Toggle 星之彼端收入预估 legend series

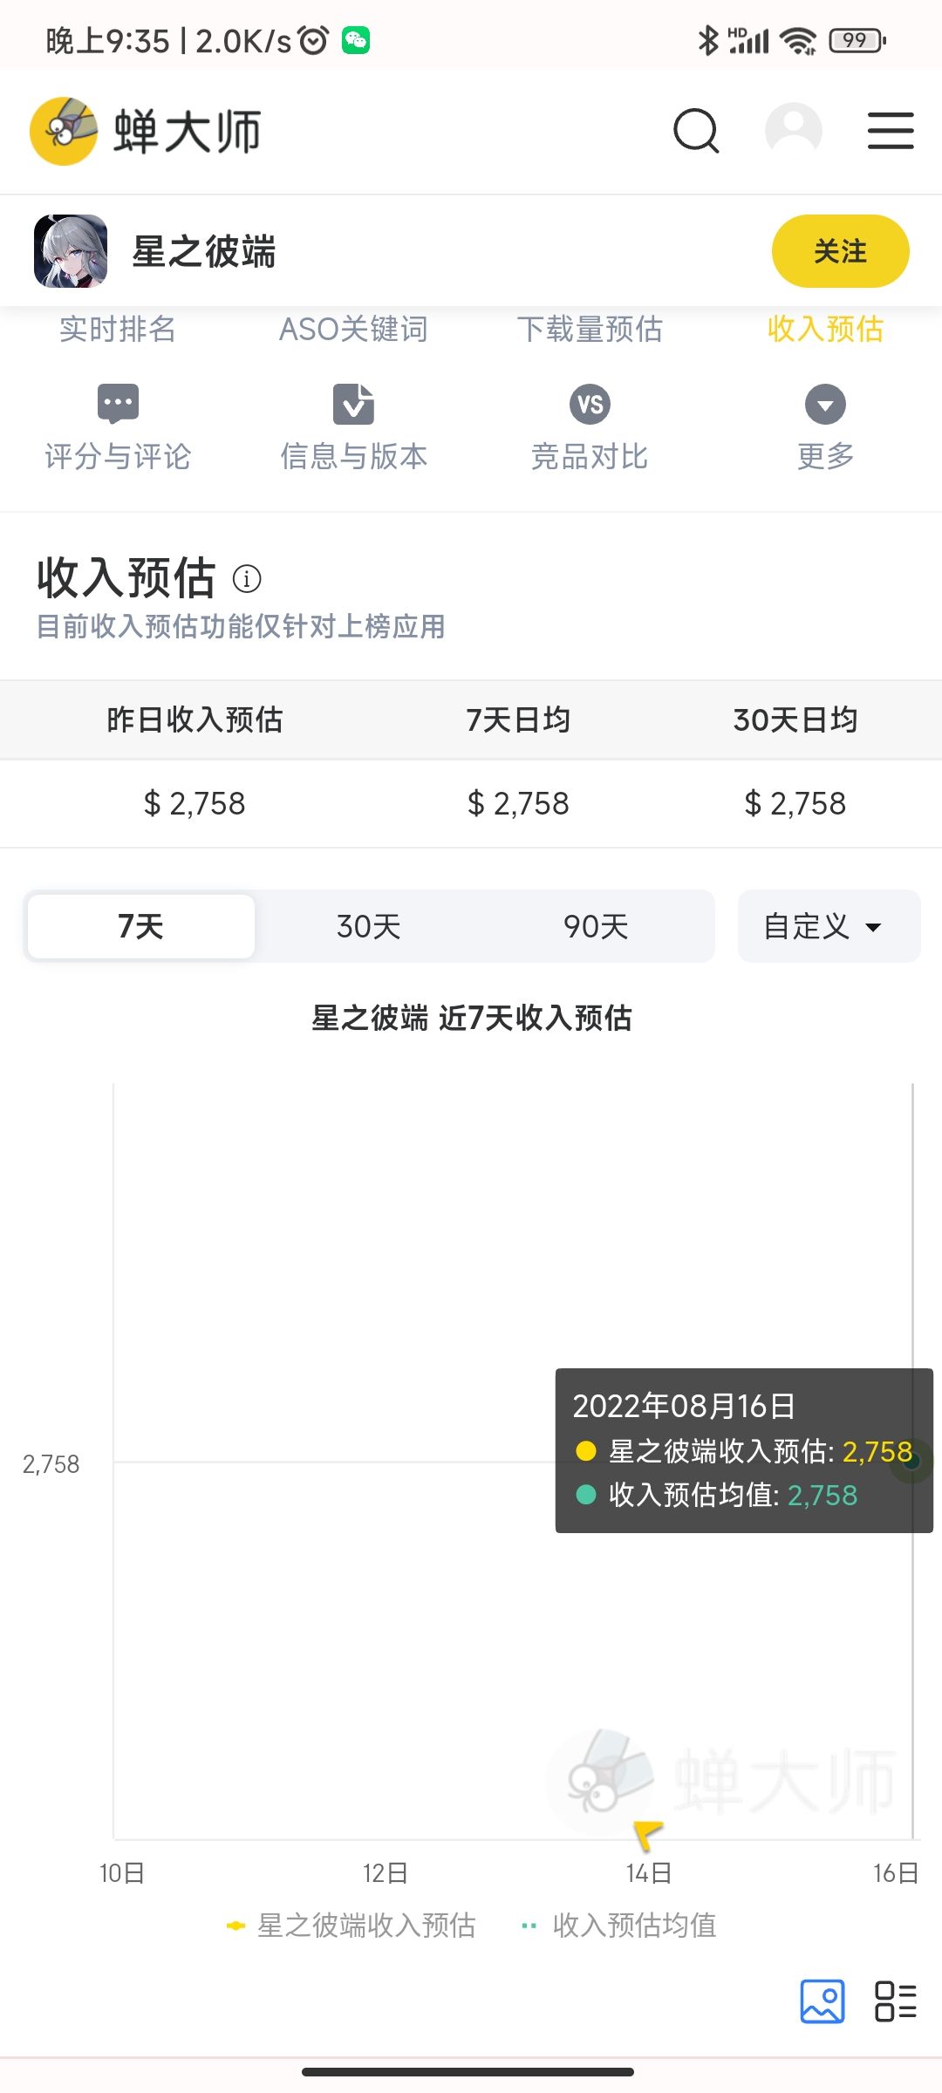pos(351,1925)
